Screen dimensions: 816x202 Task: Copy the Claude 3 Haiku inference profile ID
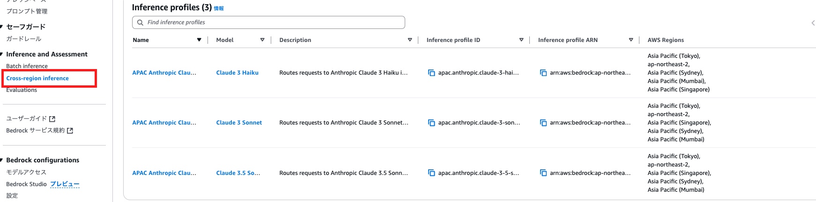pyautogui.click(x=431, y=73)
